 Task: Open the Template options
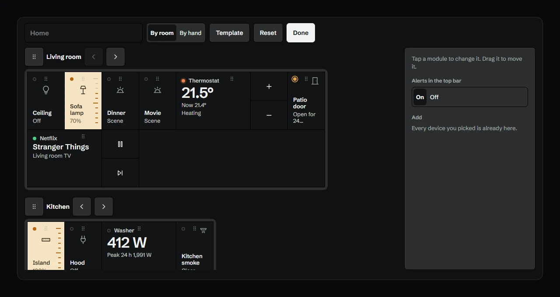pos(229,33)
